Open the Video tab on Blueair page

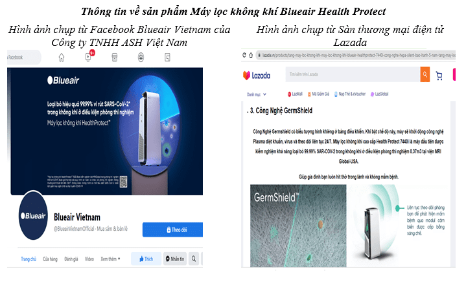89,259
